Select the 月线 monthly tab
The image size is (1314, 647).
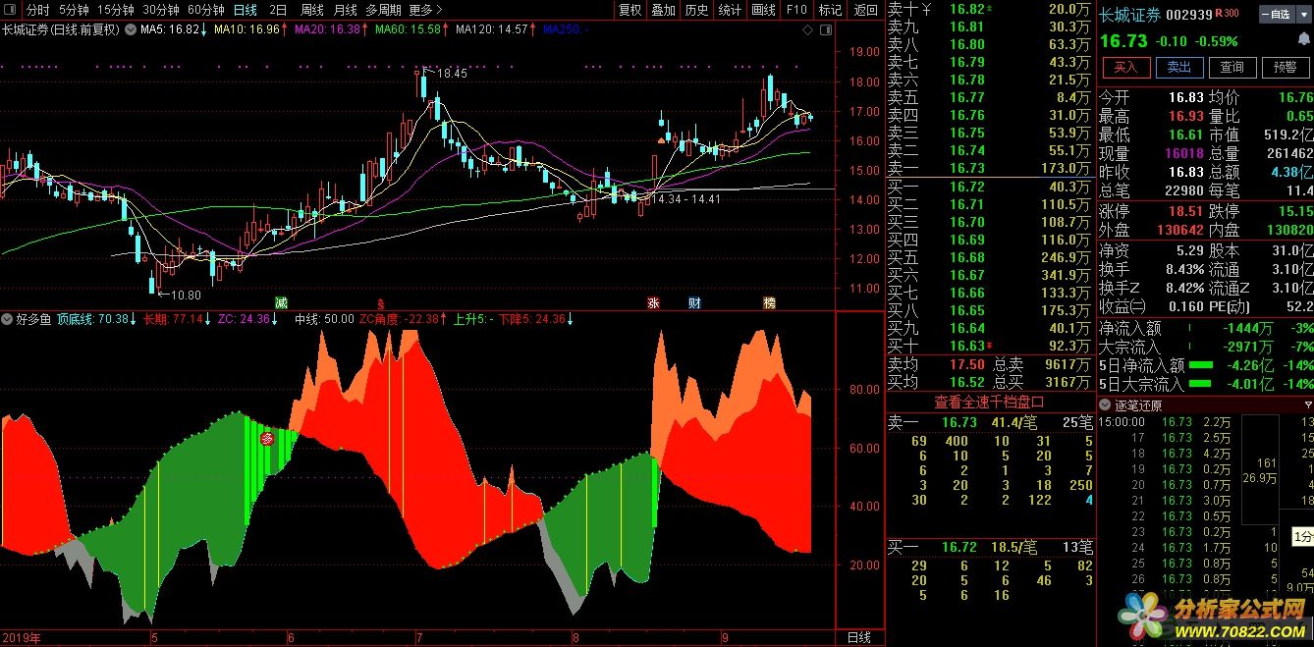coord(346,10)
